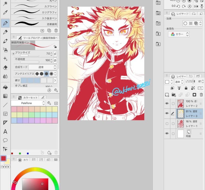Select the Gradient tool

[x=5, y=96]
